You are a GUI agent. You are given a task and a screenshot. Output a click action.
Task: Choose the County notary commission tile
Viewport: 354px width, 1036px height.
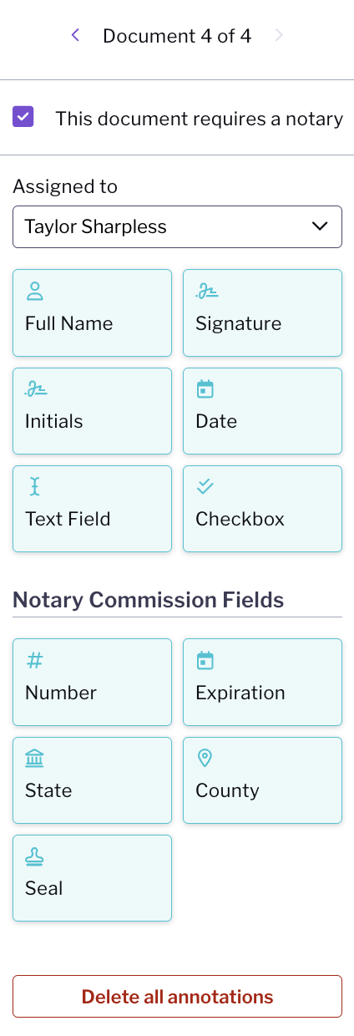(x=262, y=780)
